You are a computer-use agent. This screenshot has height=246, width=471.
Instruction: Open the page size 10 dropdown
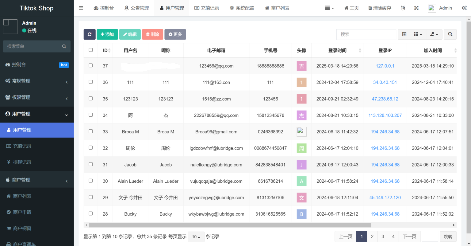click(x=196, y=237)
